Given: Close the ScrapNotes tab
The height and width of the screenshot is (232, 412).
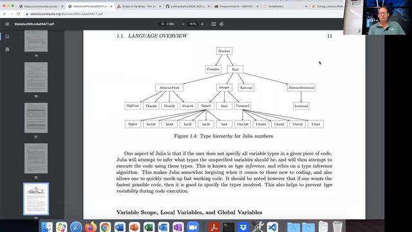Looking at the screenshot, I should (x=306, y=6).
